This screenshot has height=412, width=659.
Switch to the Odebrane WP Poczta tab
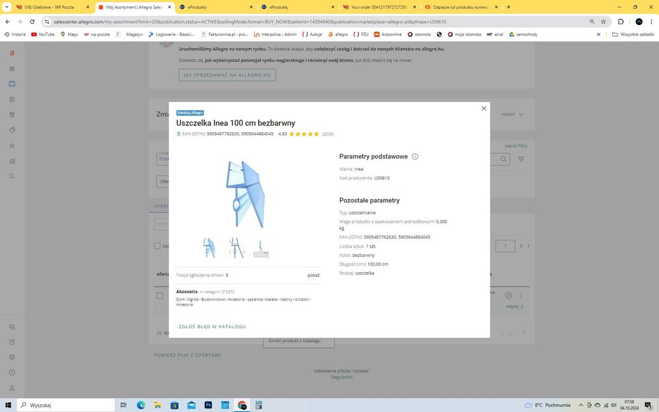pyautogui.click(x=53, y=7)
